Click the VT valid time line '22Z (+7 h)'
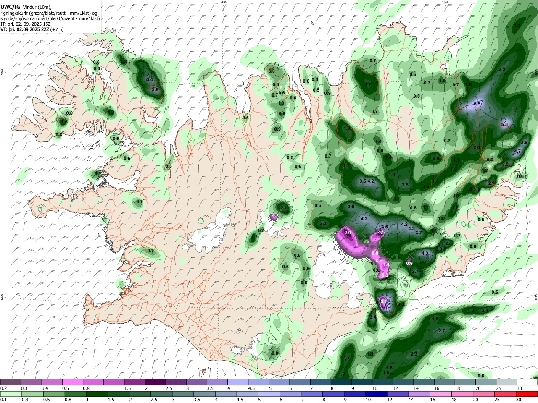Image resolution: width=538 pixels, height=403 pixels. (x=32, y=29)
